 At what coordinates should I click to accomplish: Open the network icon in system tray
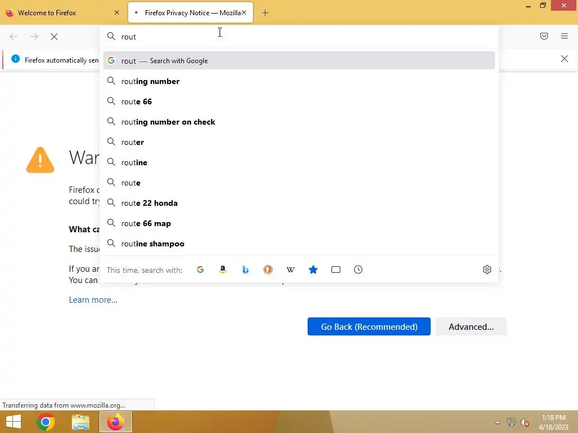pyautogui.click(x=511, y=422)
